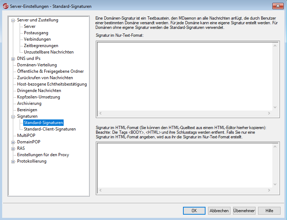Viewport: 287px width, 220px height.
Task: Click the MDaemon icon in title bar
Action: [x=5, y=6]
